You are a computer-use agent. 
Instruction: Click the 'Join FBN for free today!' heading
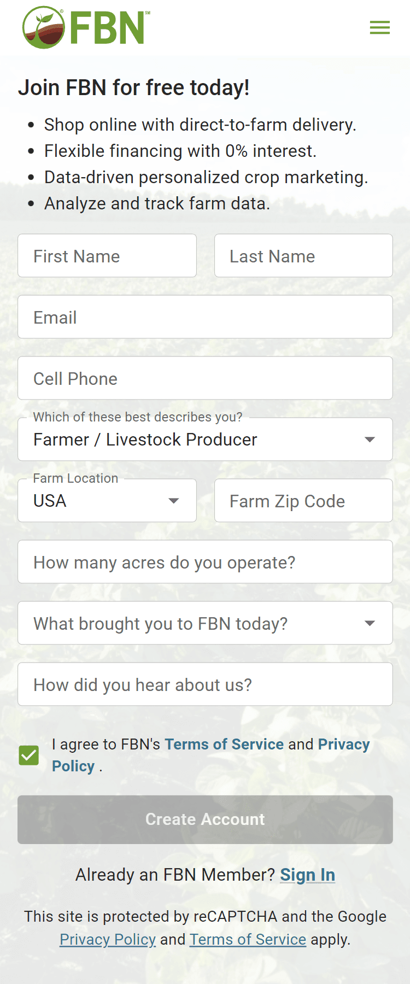click(134, 87)
